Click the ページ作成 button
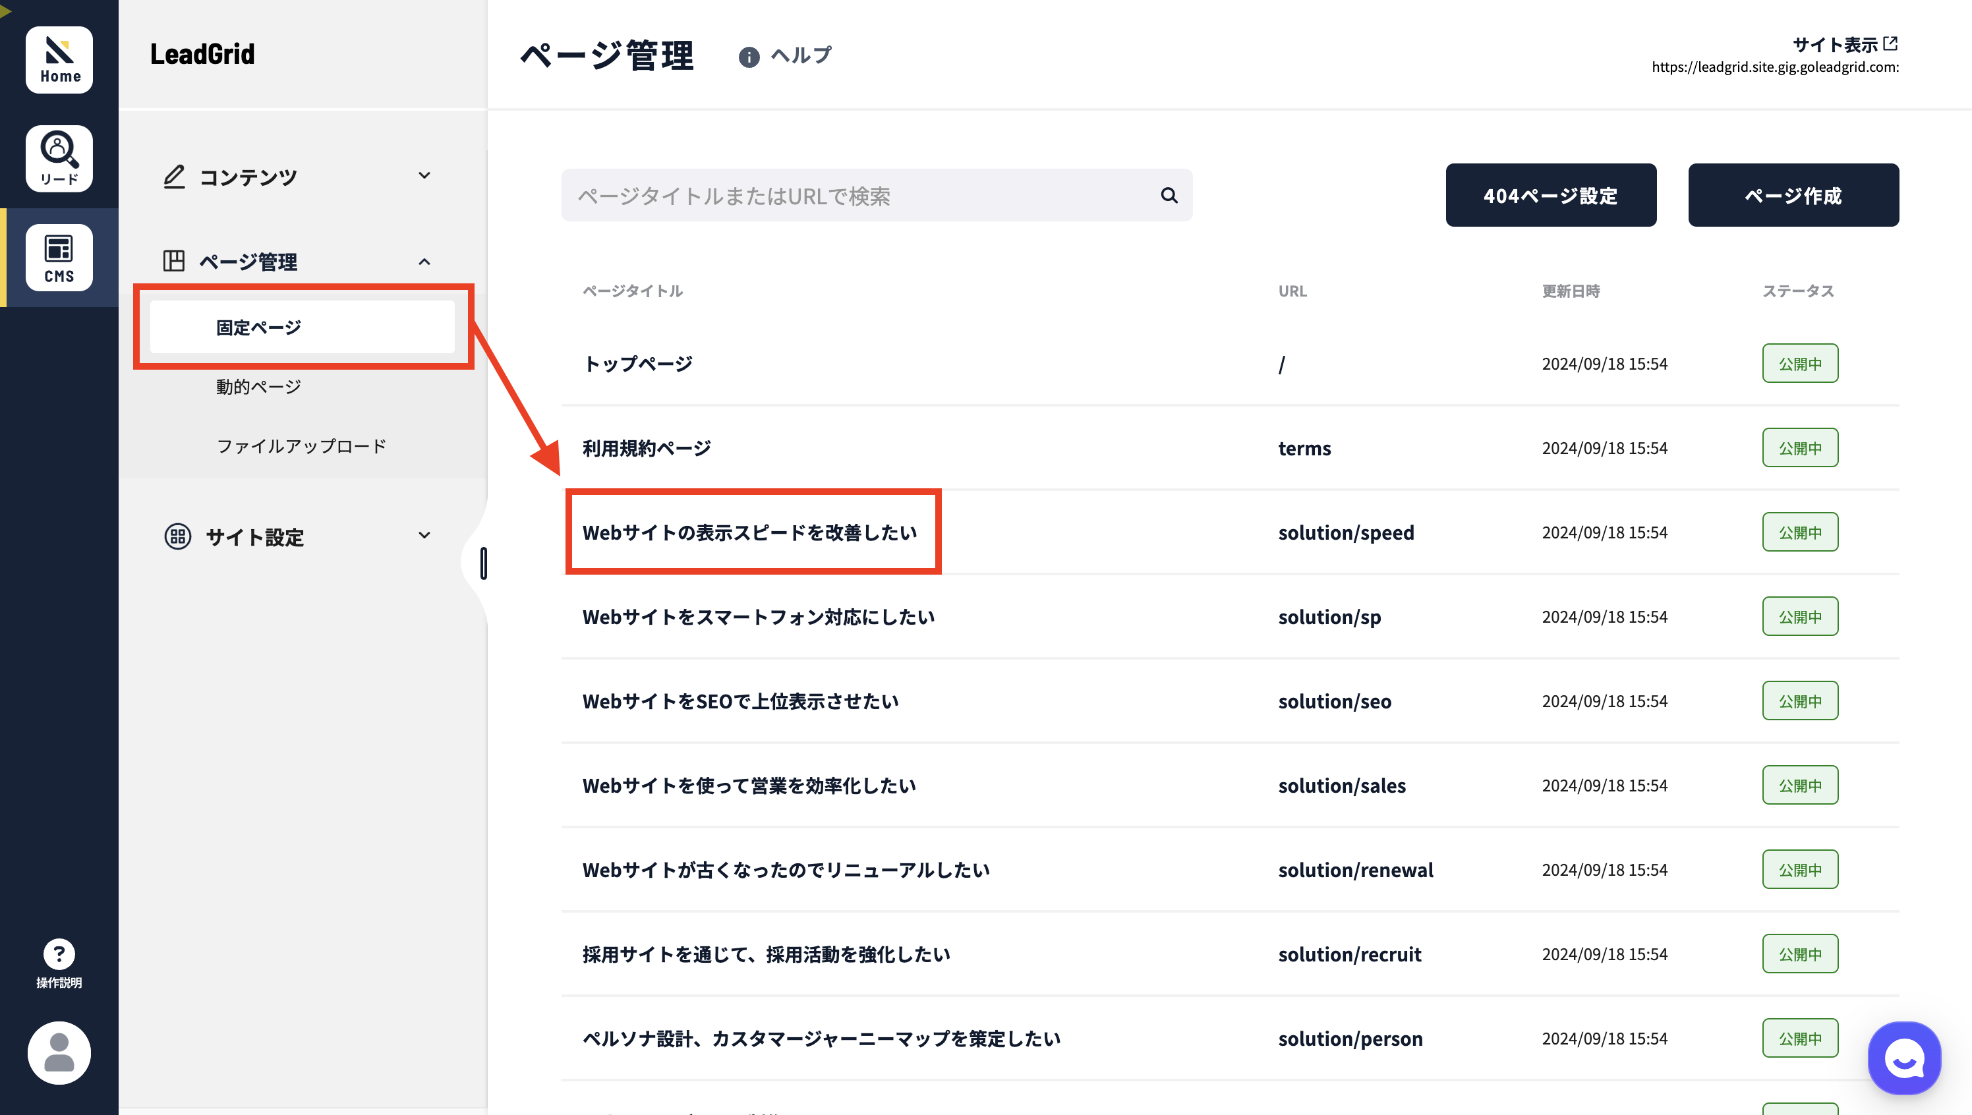 pos(1793,195)
